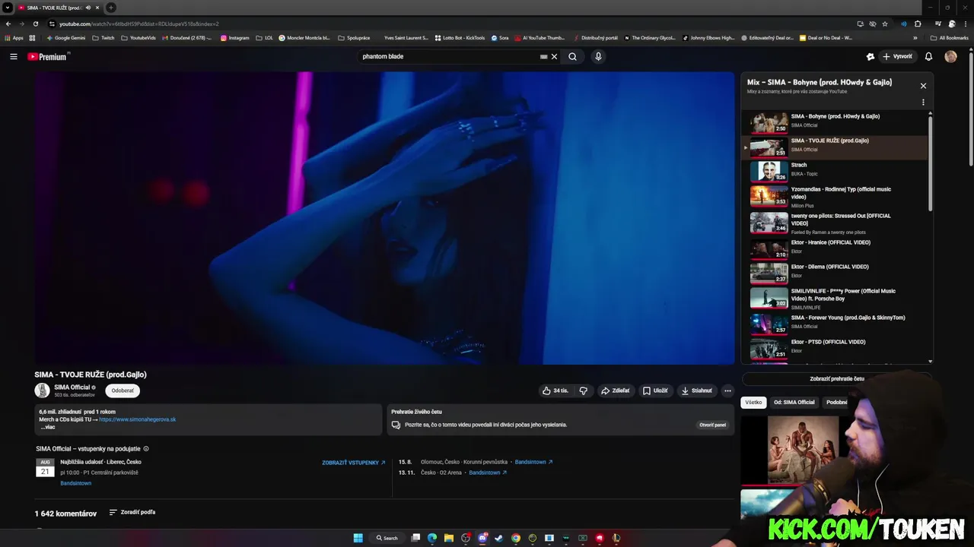The height and width of the screenshot is (547, 974).
Task: Show info icon next to vstupenky na podujatie
Action: (x=146, y=449)
